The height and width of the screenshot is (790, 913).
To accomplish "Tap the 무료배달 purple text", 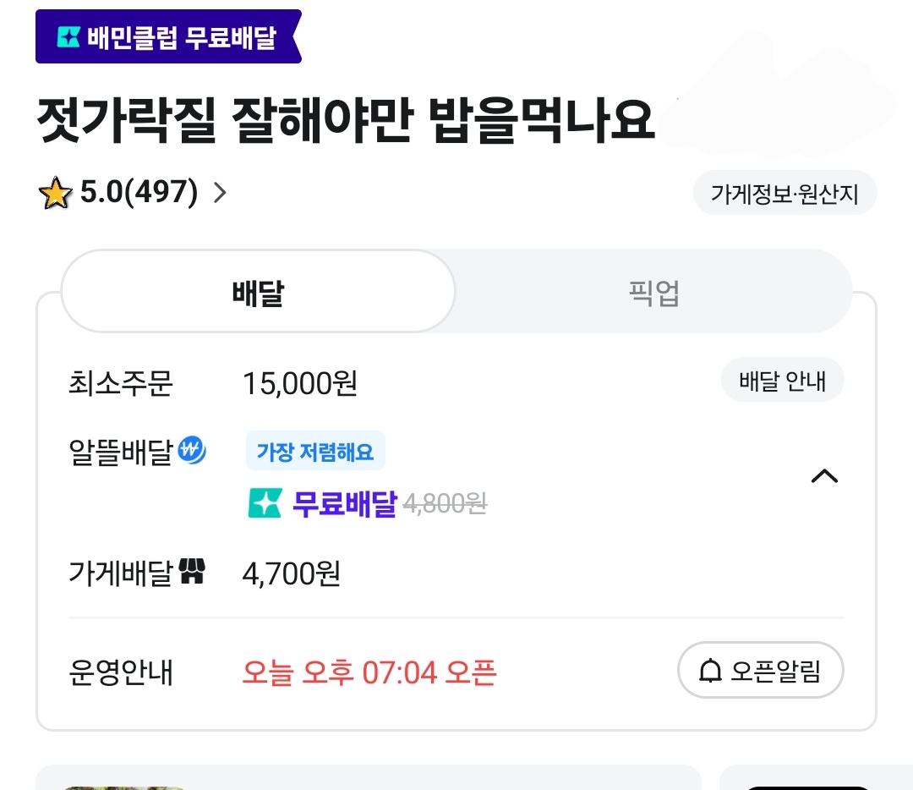I will click(345, 503).
